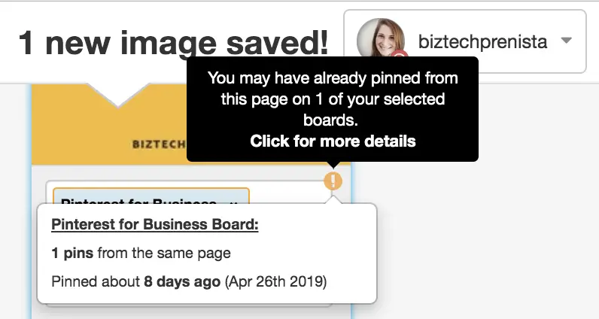Select the Pinterest for Business board tag
Viewport: 599px width, 319px height.
click(x=151, y=196)
